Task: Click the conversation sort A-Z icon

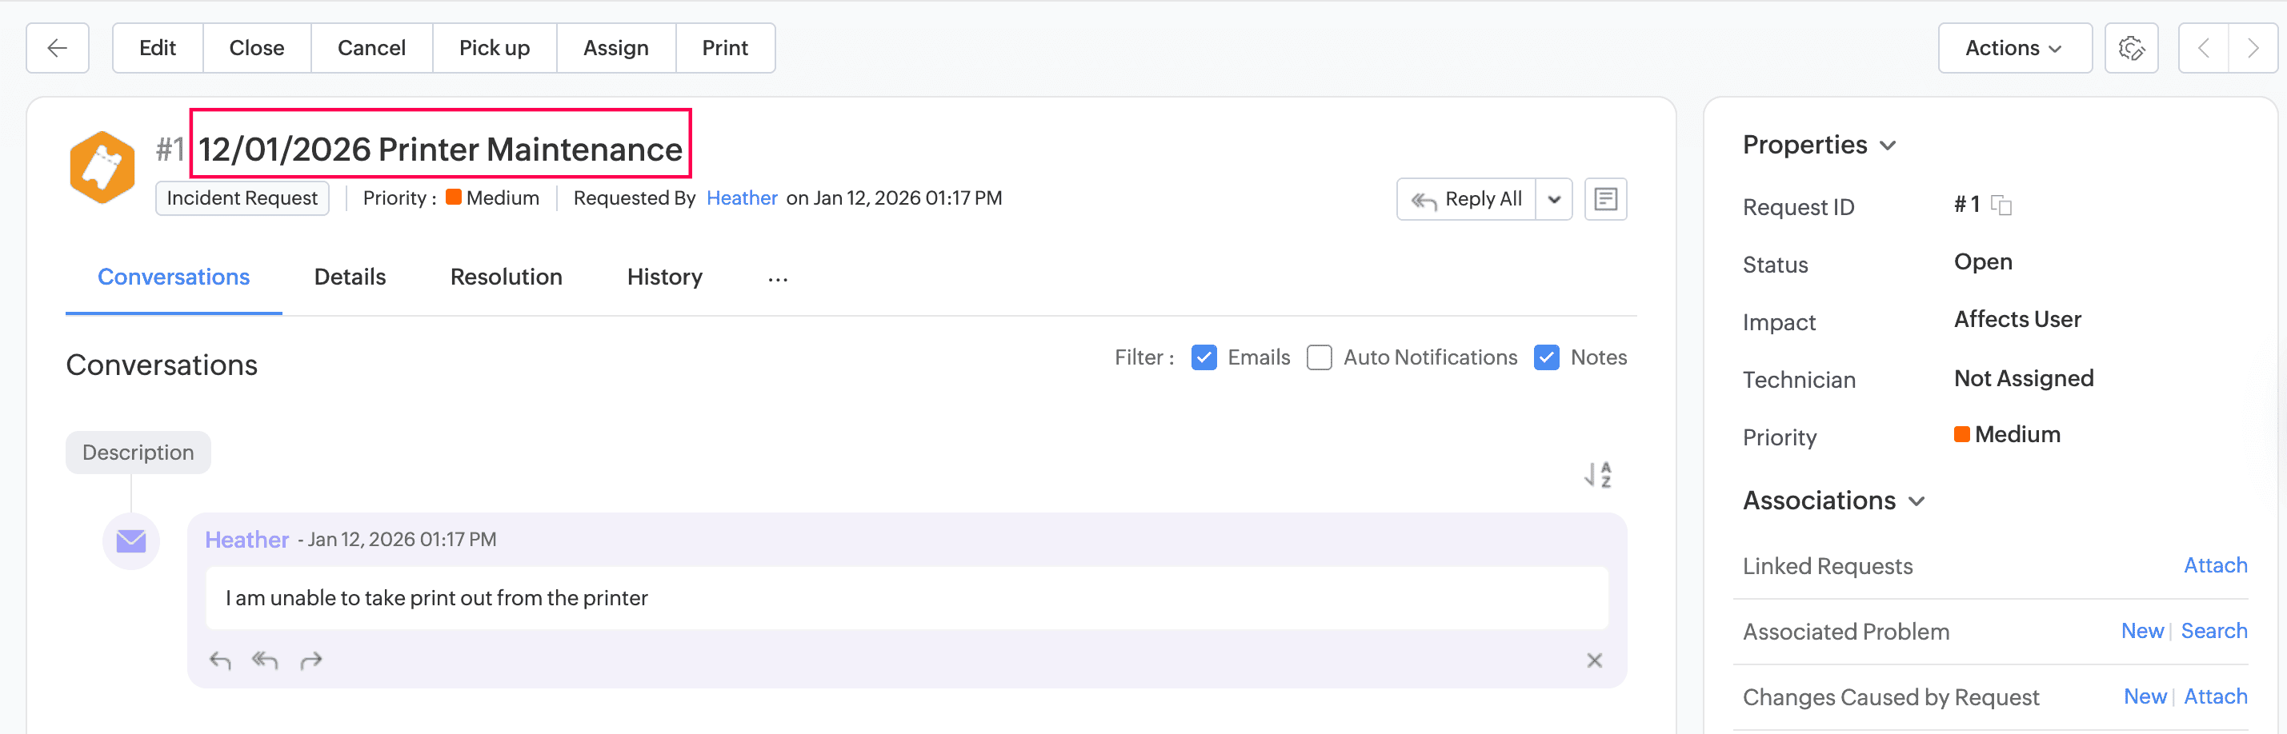Action: pos(1598,475)
